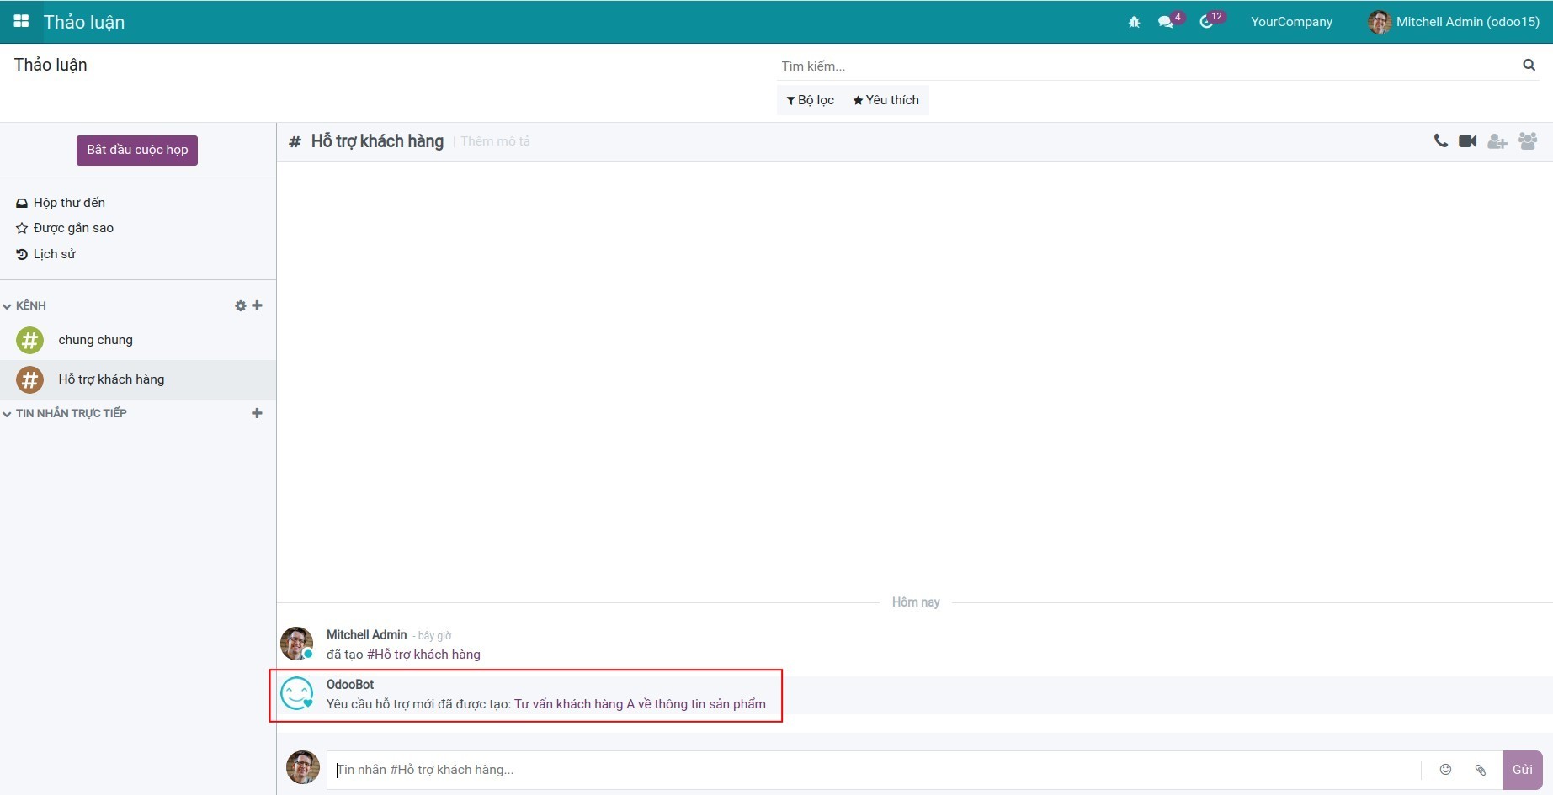Viewport: 1553px width, 795px height.
Task: Open the emoji picker in composer
Action: (x=1445, y=769)
